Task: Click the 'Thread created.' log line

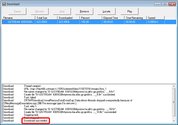Action: [x=32, y=86]
